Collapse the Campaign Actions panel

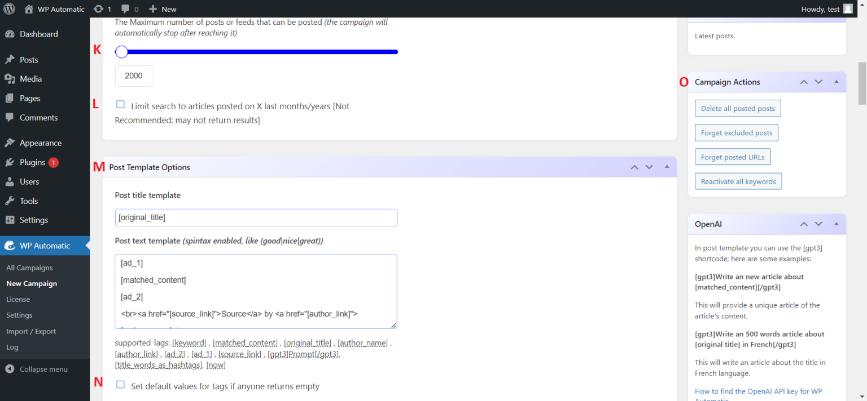point(836,82)
